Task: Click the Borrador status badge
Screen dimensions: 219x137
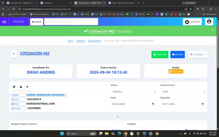Action: pyautogui.click(x=176, y=72)
